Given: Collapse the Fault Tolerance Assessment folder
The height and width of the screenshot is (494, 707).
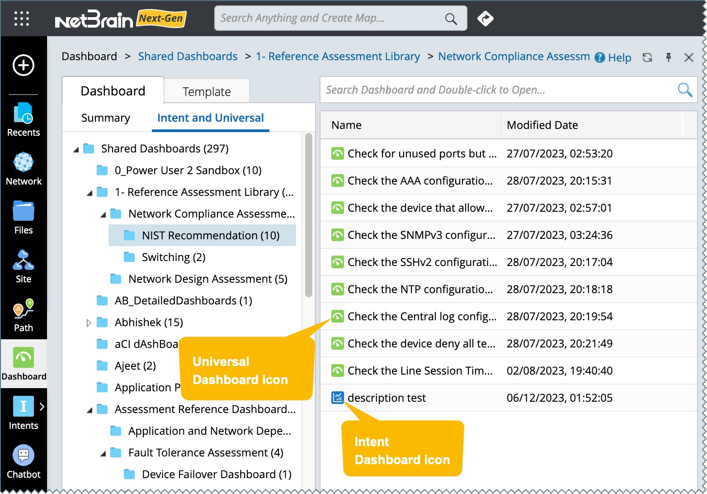Looking at the screenshot, I should 103,453.
